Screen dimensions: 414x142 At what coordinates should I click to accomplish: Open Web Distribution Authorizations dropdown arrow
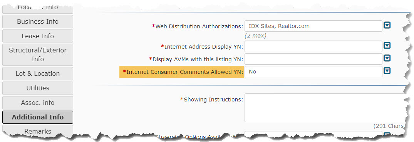(387, 26)
